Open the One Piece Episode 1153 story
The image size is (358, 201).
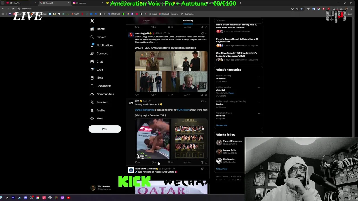point(238,56)
